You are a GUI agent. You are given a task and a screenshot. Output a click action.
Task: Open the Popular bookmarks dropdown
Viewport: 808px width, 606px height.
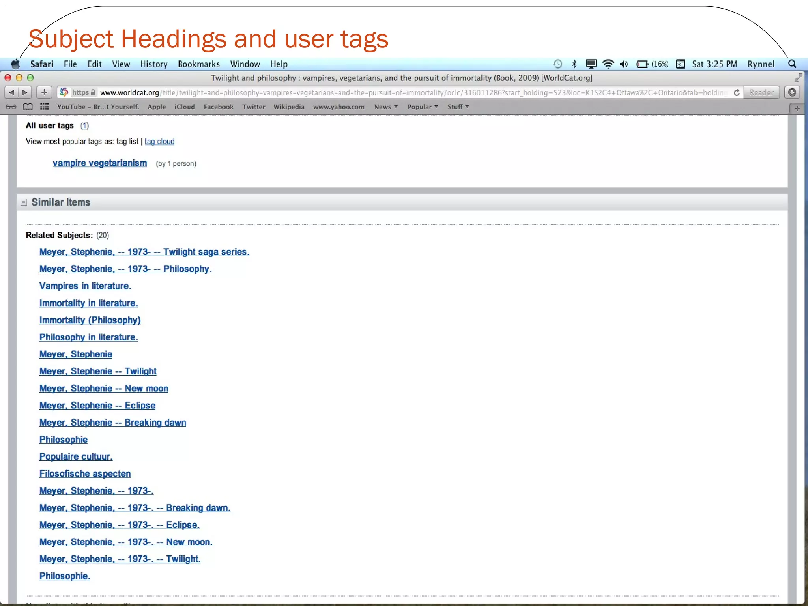[x=423, y=107]
